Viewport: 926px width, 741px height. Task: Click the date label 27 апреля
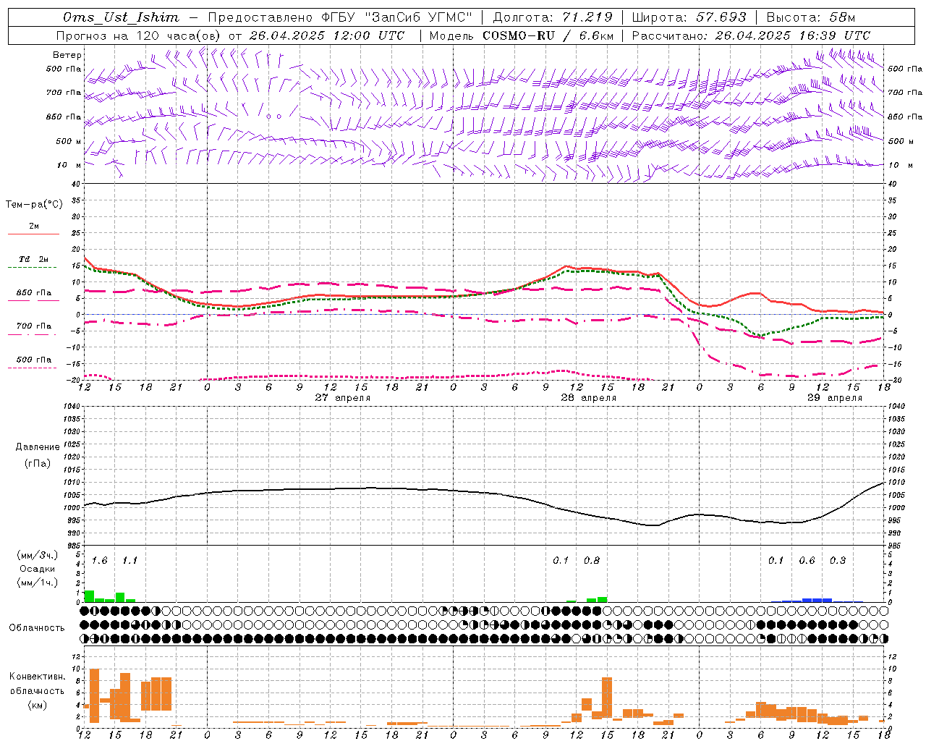point(343,398)
